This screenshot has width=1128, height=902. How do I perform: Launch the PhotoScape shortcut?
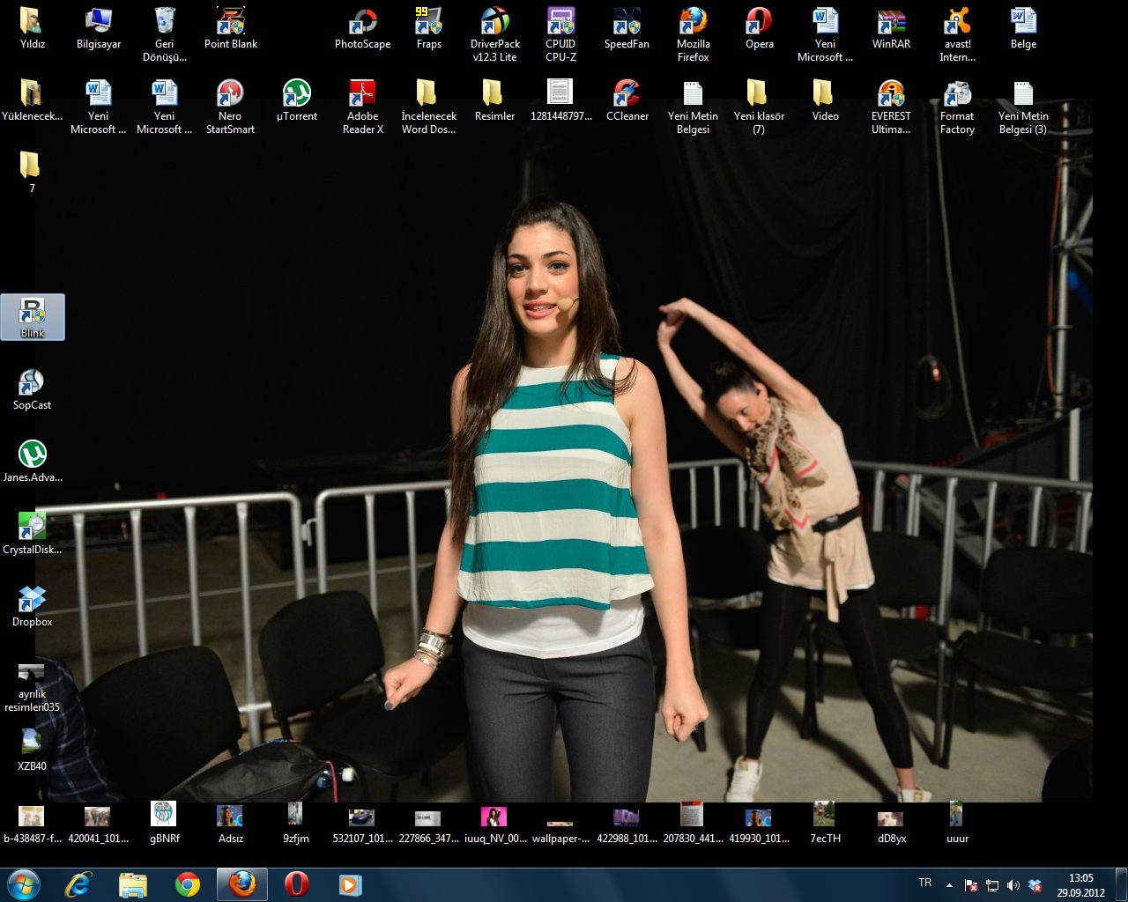pos(362,27)
